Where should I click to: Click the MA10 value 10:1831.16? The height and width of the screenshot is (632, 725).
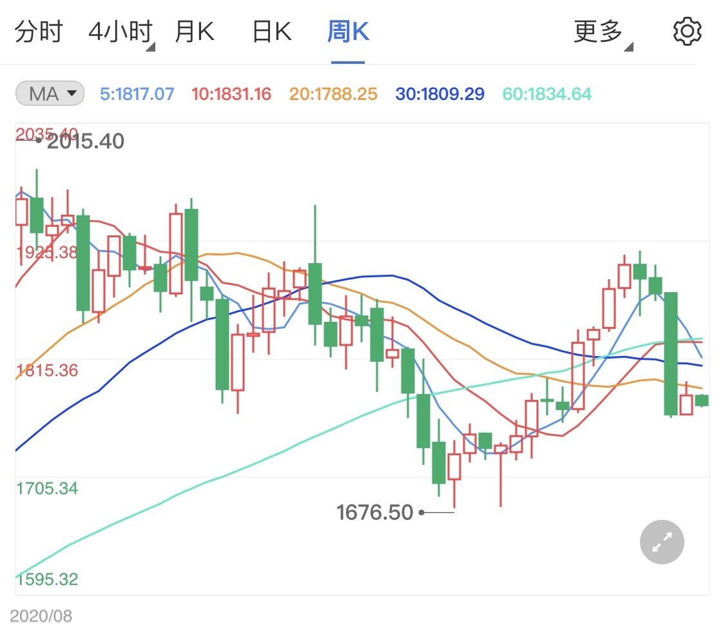coord(231,94)
